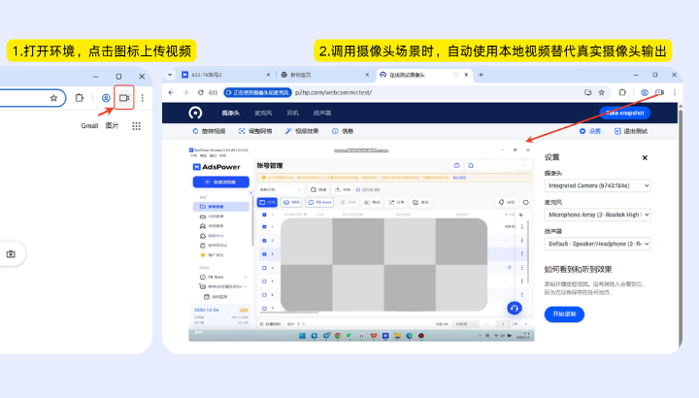The image size is (699, 398).
Task: Click the blue new browser button in AdsPower
Action: click(220, 182)
